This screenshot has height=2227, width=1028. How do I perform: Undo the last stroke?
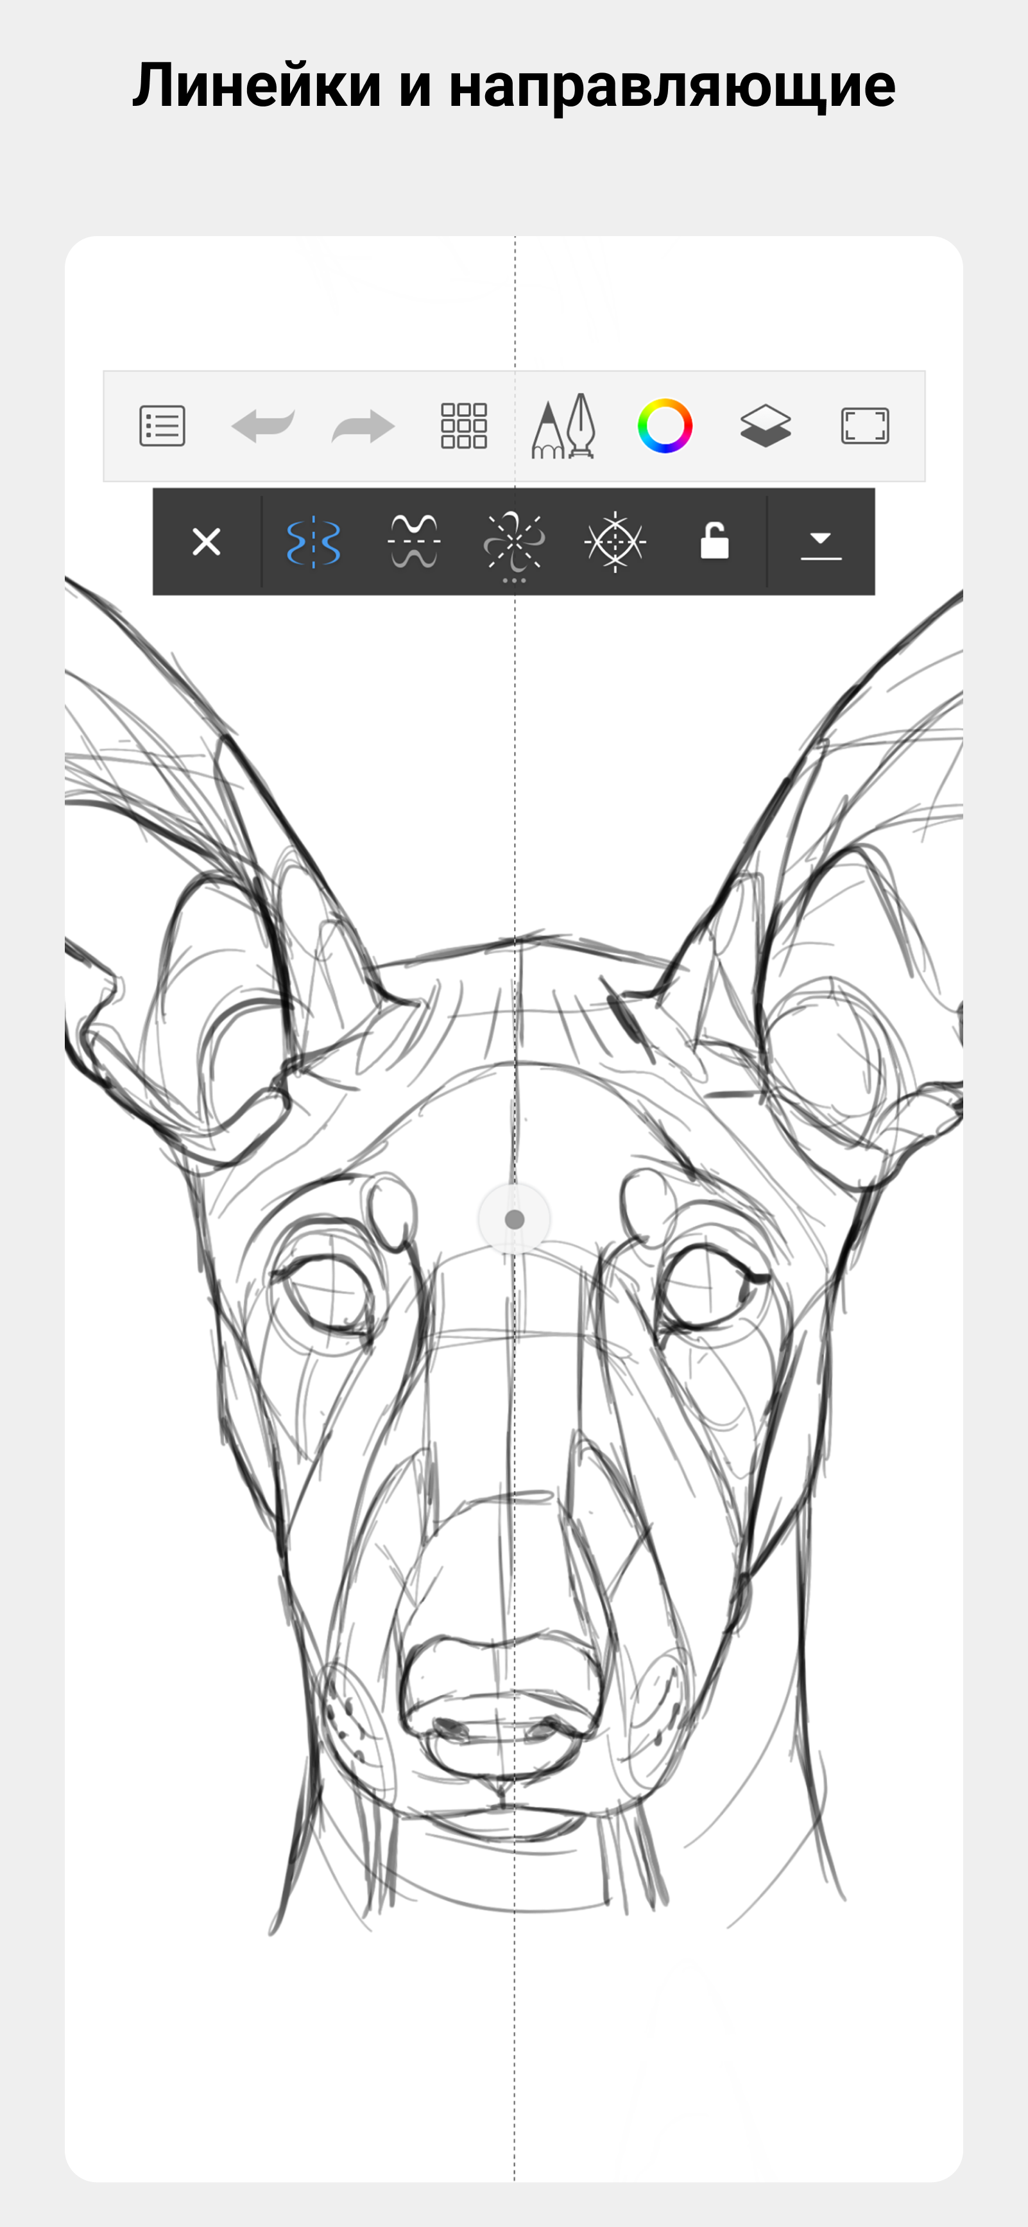coord(263,425)
